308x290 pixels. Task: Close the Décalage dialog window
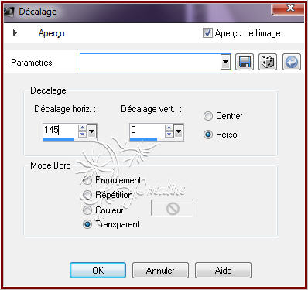click(x=288, y=9)
